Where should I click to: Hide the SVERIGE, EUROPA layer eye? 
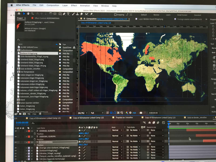(x=16, y=130)
